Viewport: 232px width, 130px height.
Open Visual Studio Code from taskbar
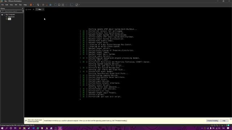pyautogui.click(x=33, y=128)
